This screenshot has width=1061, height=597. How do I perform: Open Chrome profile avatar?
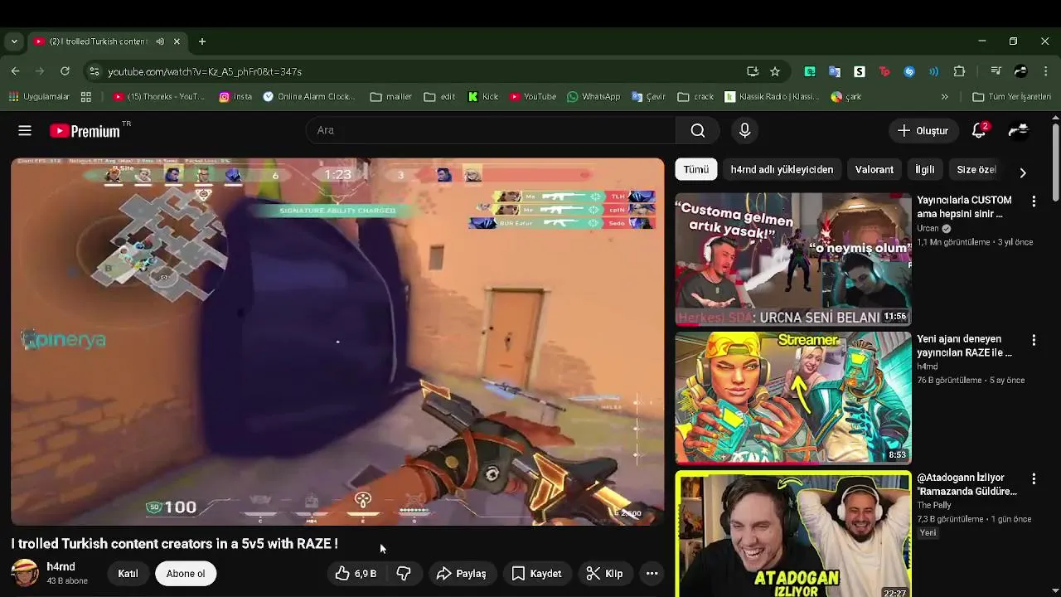point(1020,71)
